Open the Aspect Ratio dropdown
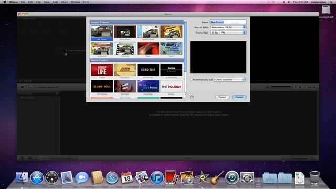Image resolution: width=336 pixels, height=189 pixels. [x=228, y=27]
